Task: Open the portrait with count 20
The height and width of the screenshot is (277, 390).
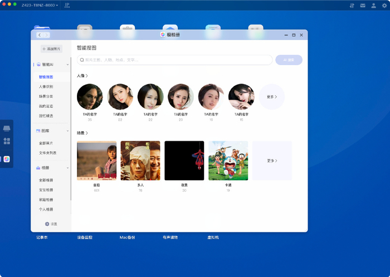Action: click(181, 97)
